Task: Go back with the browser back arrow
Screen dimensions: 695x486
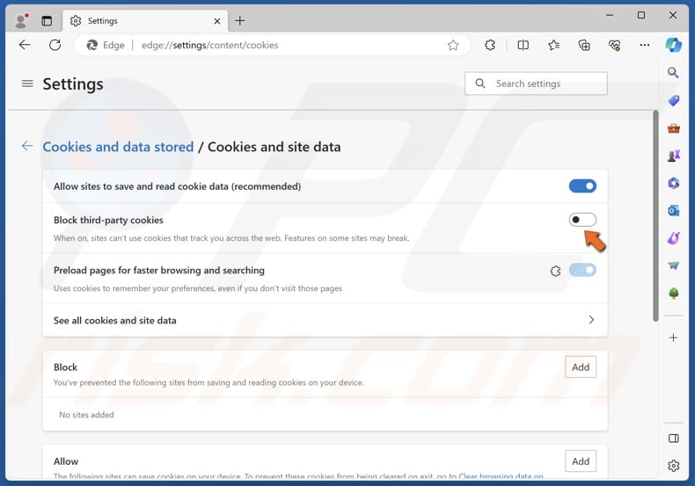Action: [25, 45]
